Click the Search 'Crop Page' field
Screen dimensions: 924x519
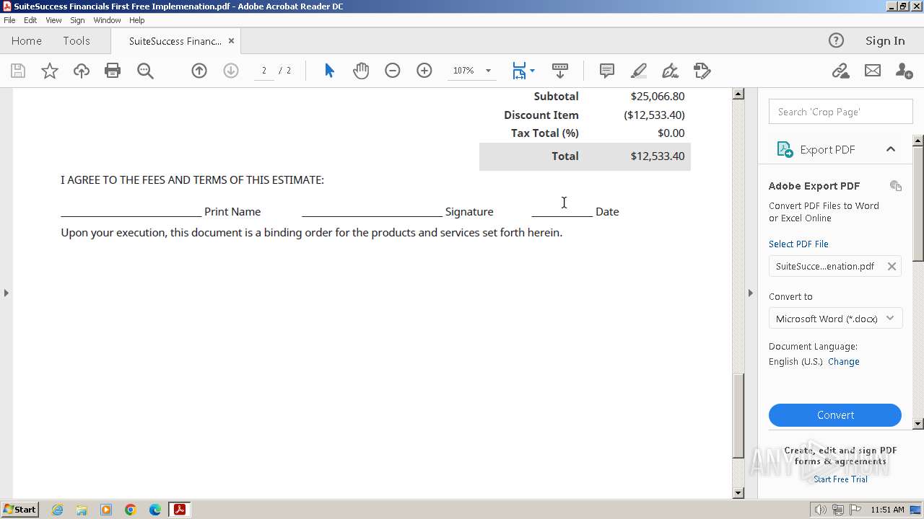point(840,112)
